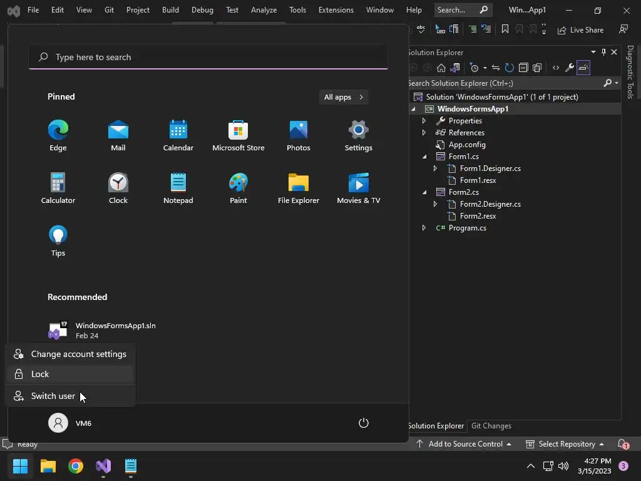
Task: Open the File menu
Action: pos(33,10)
